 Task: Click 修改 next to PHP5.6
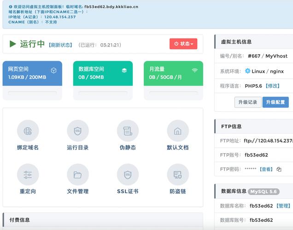[x=273, y=86]
